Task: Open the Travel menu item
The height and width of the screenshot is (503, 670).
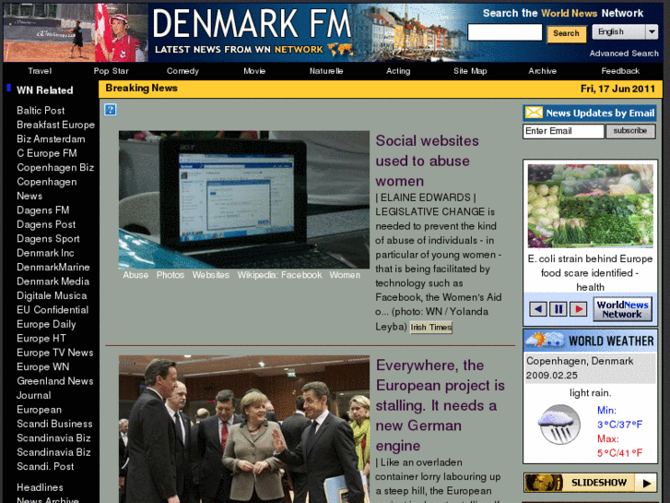Action: [x=40, y=71]
